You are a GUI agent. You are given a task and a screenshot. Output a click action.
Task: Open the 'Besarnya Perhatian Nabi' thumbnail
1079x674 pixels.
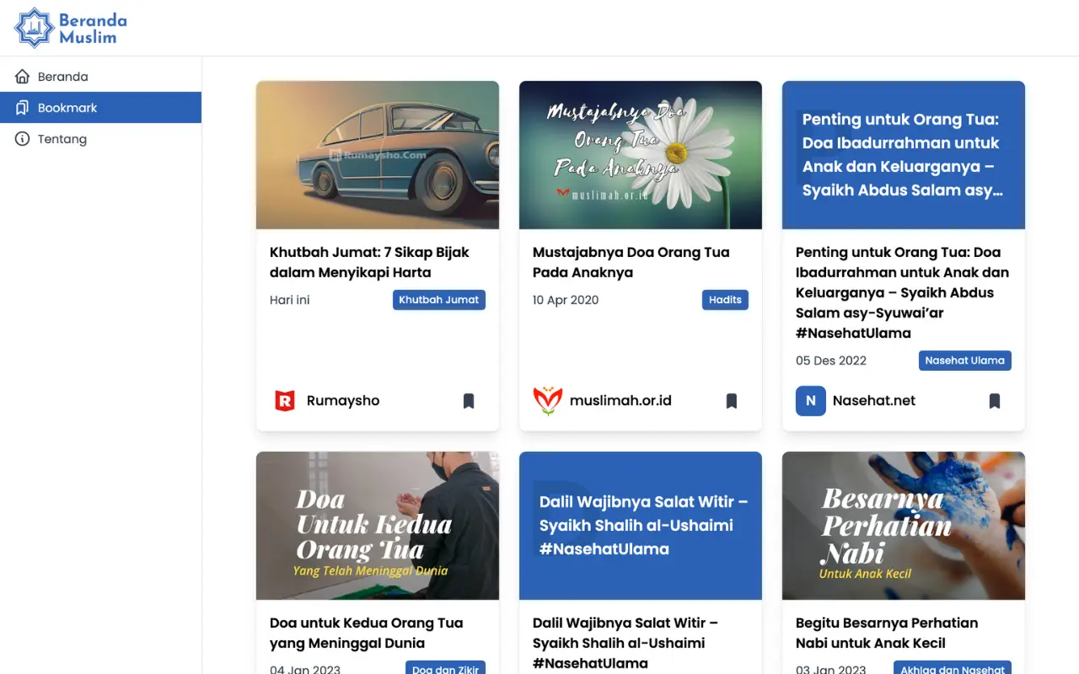coord(904,526)
